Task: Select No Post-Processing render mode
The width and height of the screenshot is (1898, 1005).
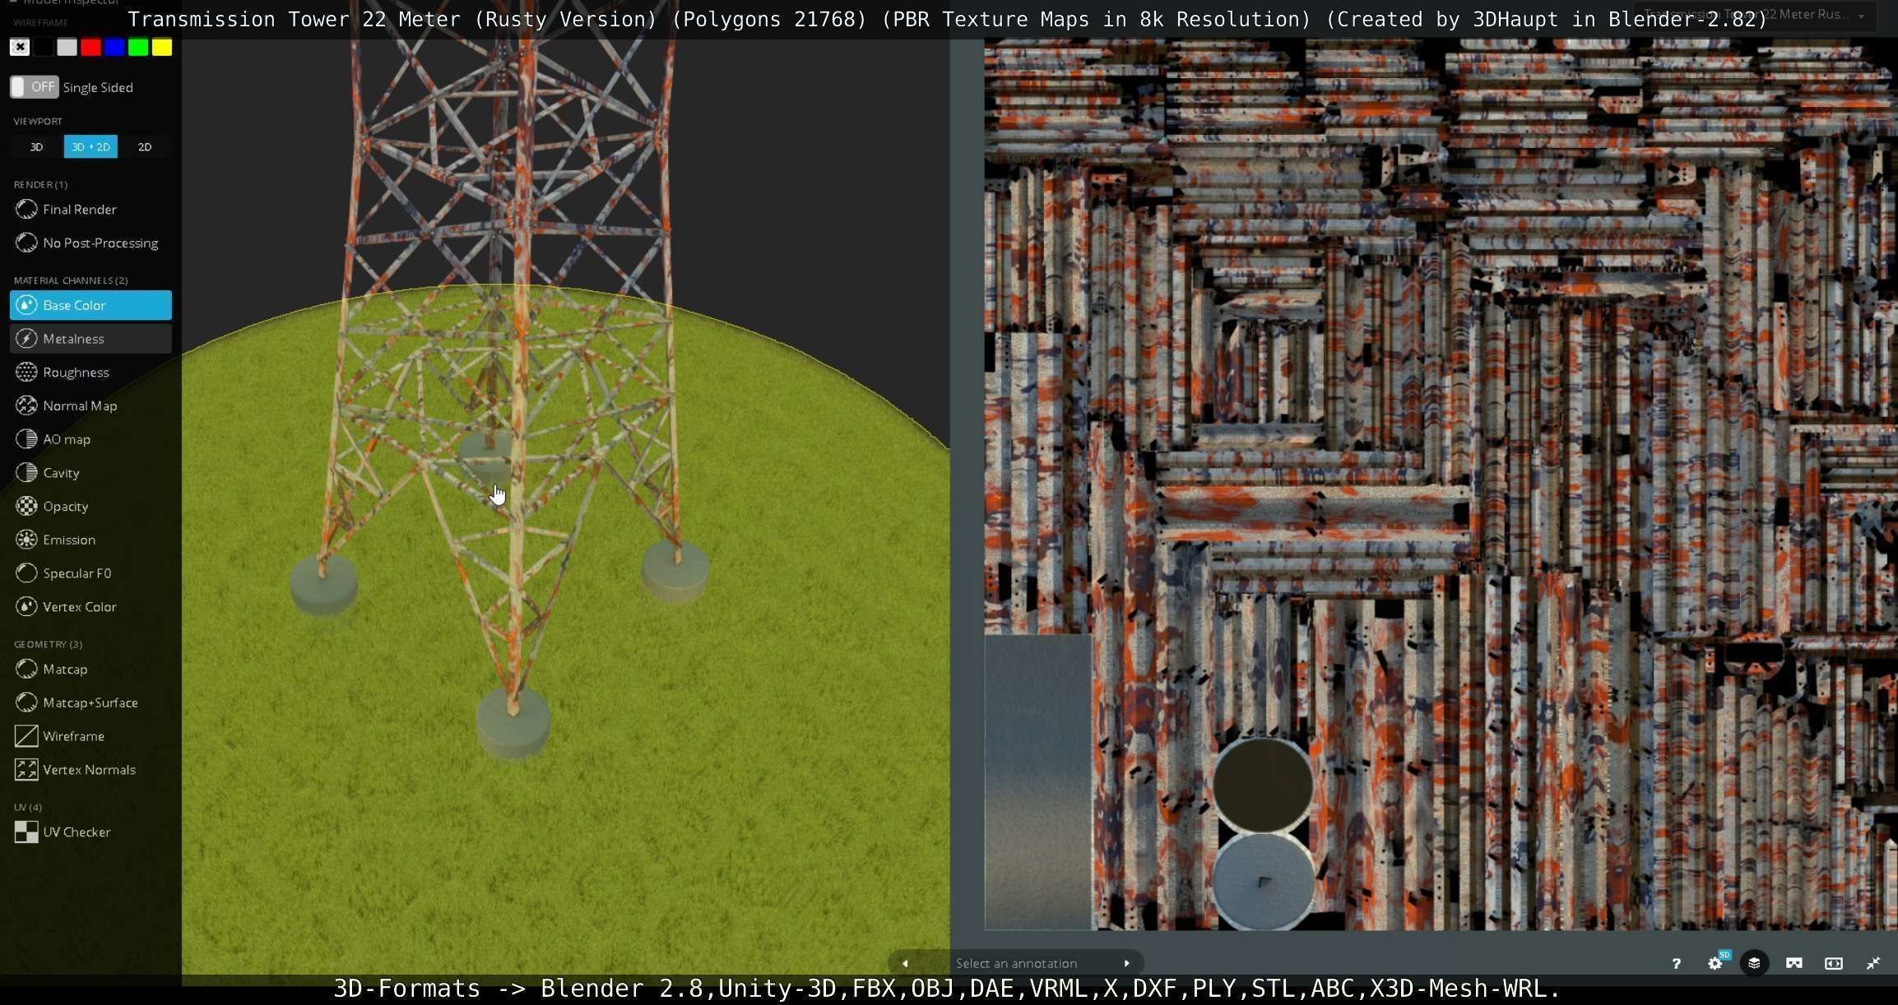Action: (x=90, y=243)
